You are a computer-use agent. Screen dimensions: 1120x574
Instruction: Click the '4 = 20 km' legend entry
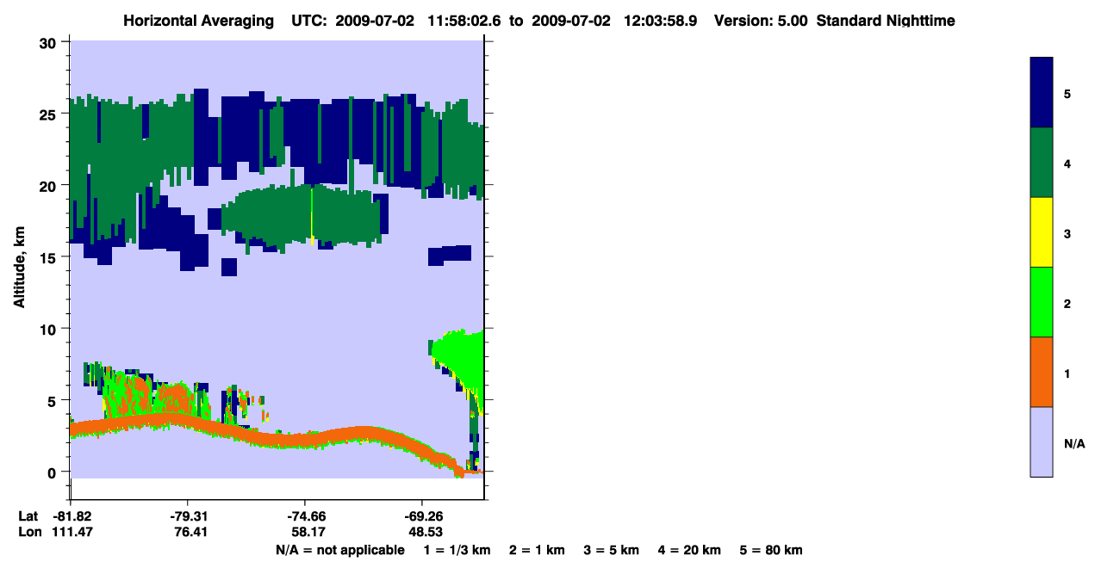689,550
